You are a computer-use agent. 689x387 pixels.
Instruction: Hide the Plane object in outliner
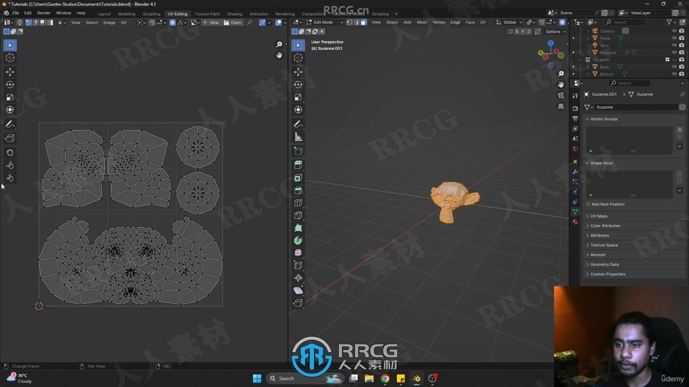pyautogui.click(x=674, y=38)
